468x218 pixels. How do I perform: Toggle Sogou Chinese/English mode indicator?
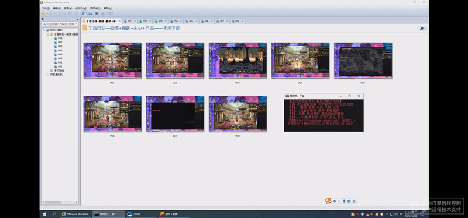point(334,201)
